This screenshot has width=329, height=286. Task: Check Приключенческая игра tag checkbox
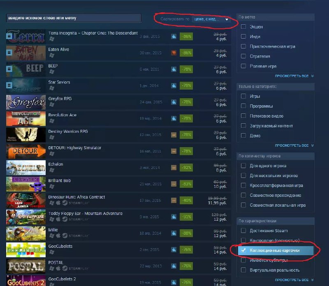[x=243, y=46]
